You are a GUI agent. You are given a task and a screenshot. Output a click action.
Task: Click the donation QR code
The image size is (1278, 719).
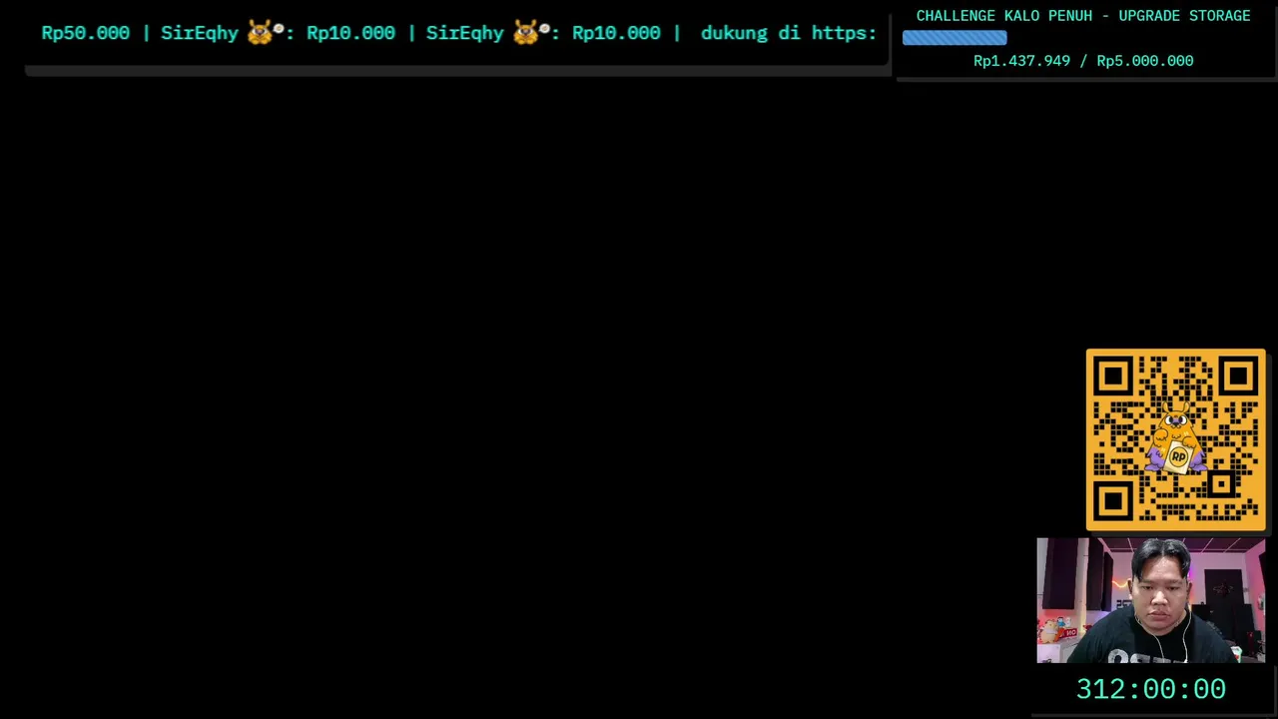coord(1175,439)
